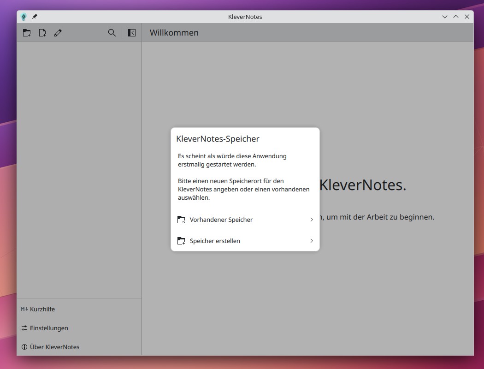Viewport: 484px width, 369px height.
Task: Open the Über KleverNotes entry
Action: pos(54,347)
